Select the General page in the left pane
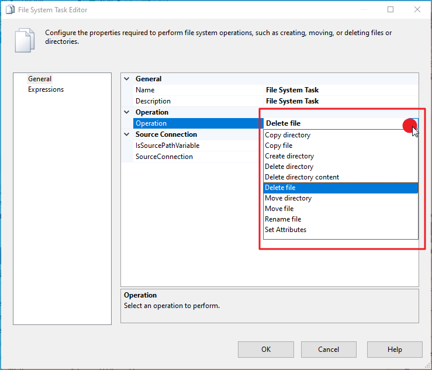The width and height of the screenshot is (432, 370). pyautogui.click(x=40, y=79)
